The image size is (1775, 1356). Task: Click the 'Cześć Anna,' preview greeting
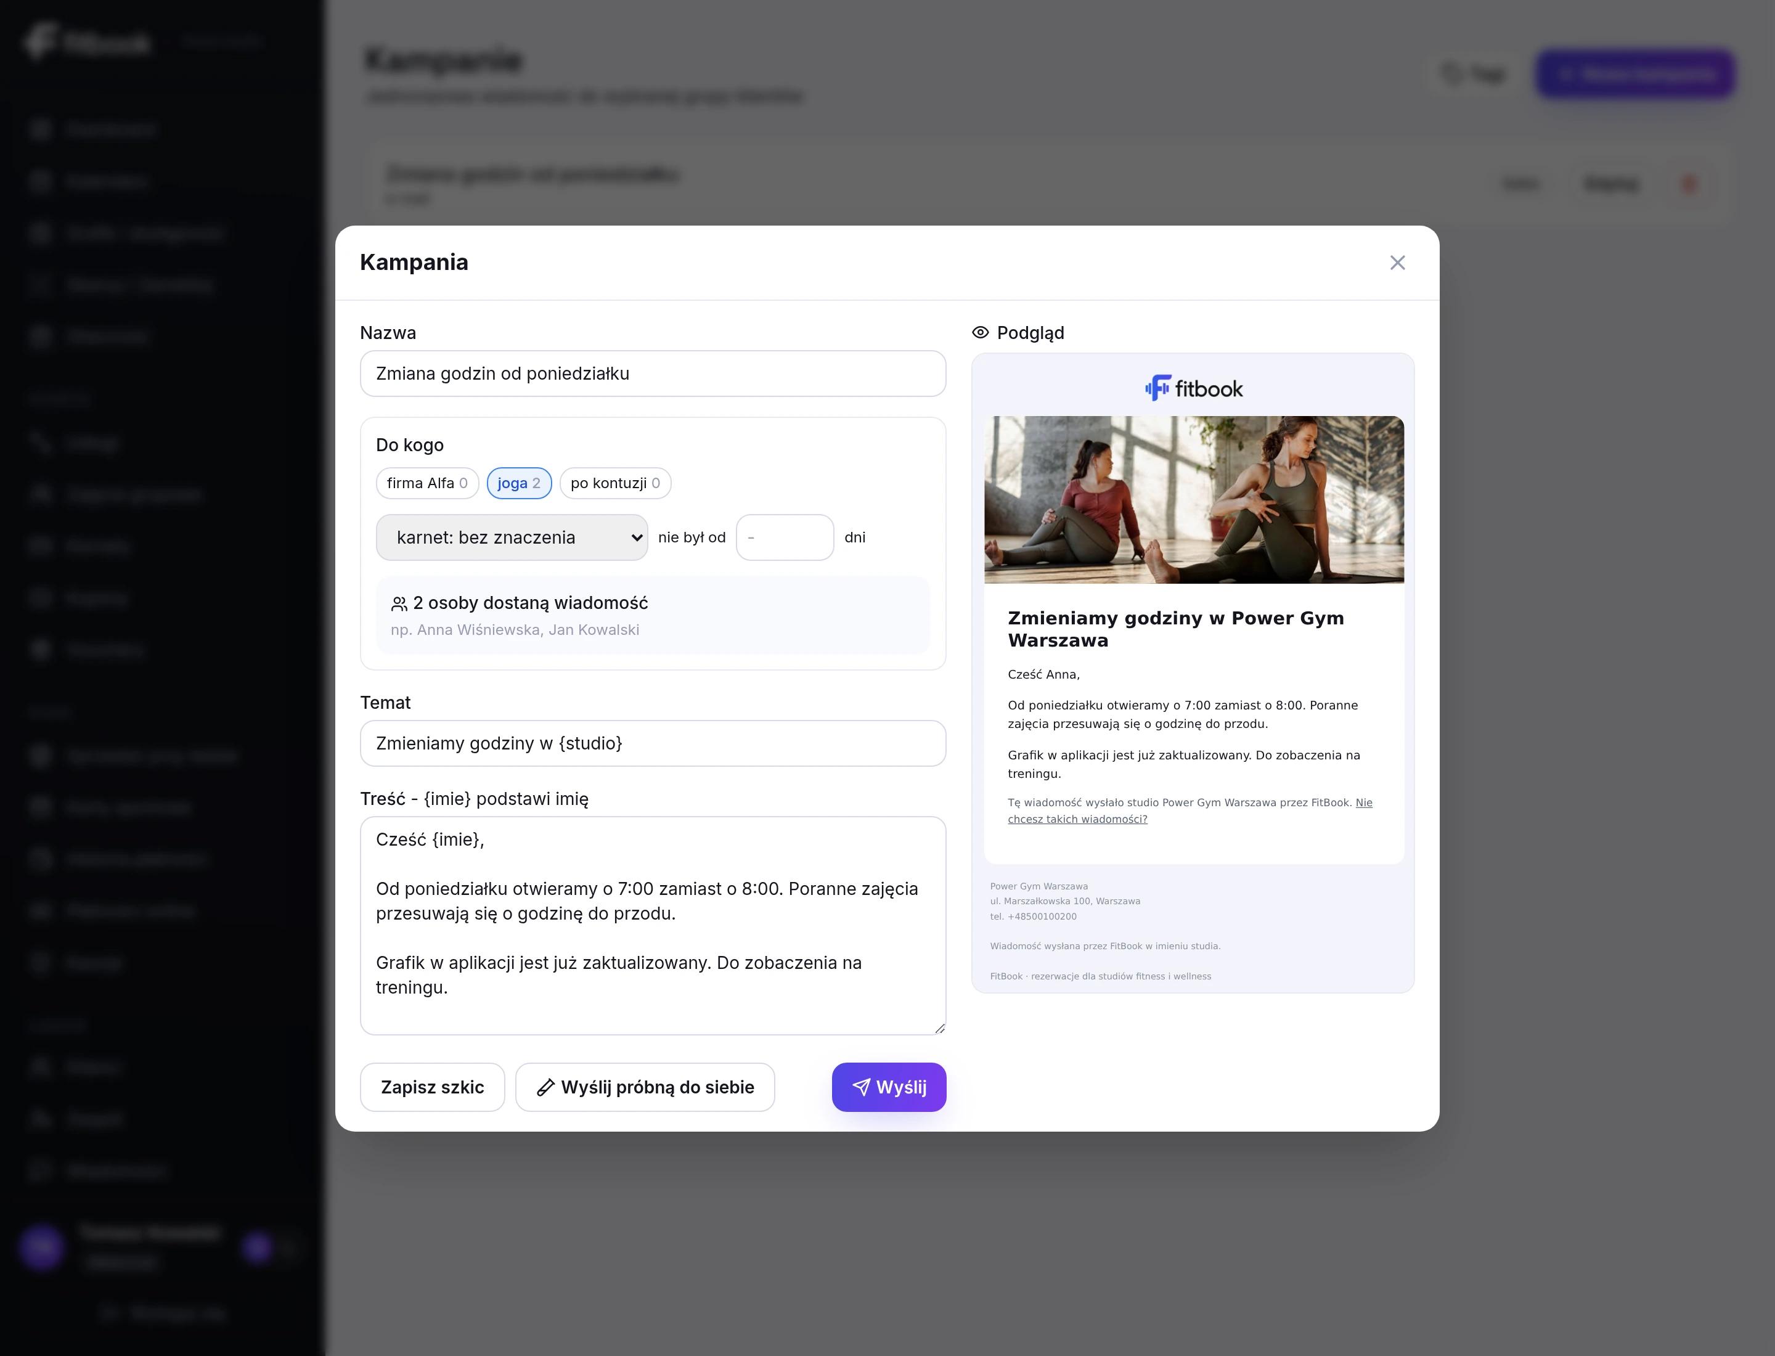click(1043, 674)
